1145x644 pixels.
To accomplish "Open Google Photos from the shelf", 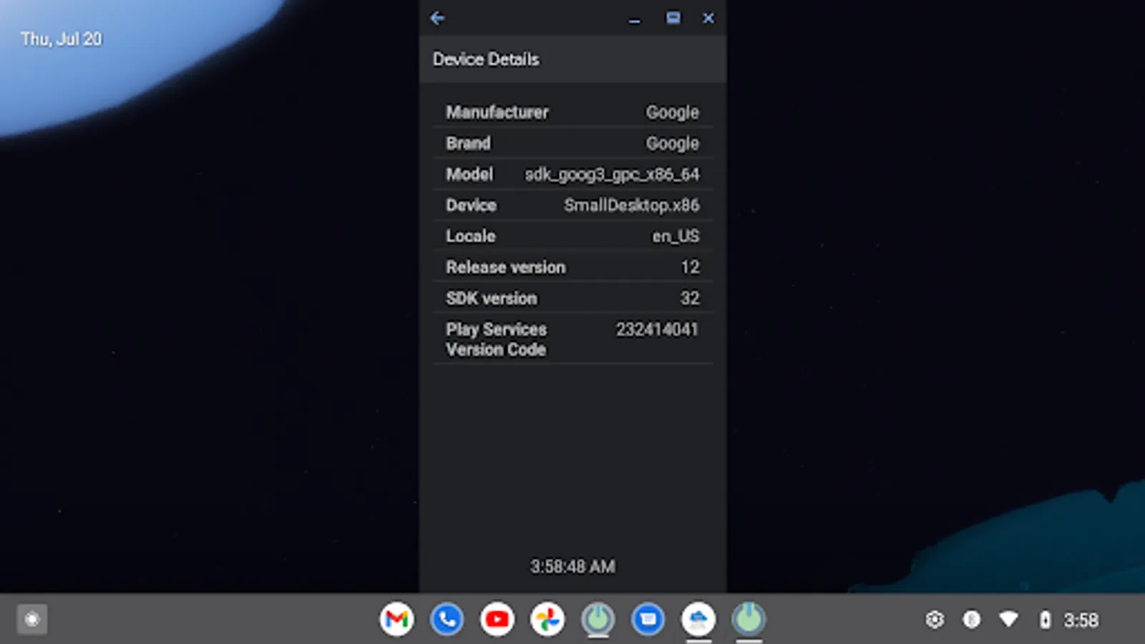I will (547, 619).
